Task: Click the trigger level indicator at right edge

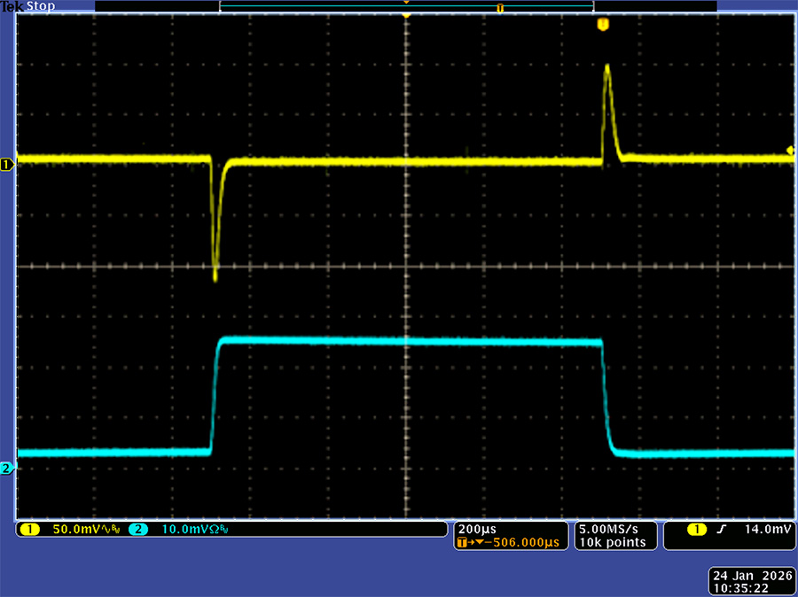Action: 790,150
